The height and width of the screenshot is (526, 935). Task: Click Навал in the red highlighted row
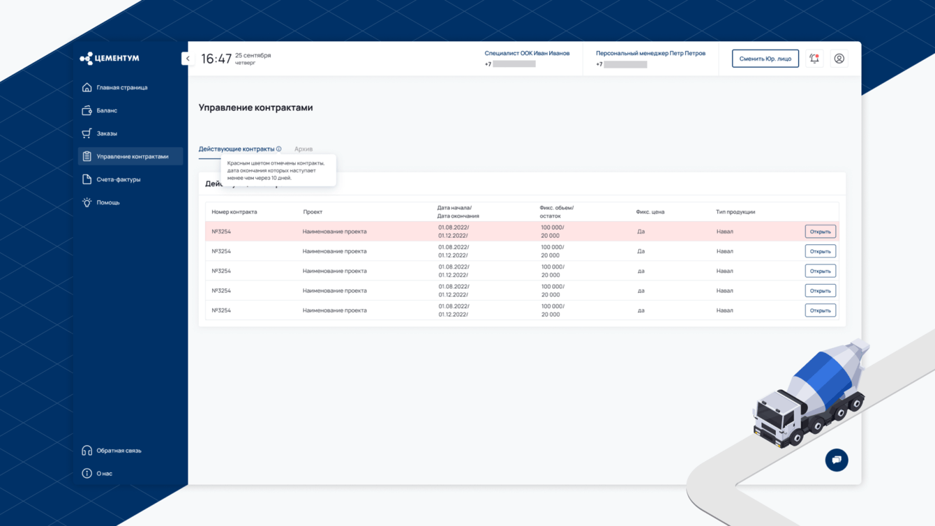(724, 232)
